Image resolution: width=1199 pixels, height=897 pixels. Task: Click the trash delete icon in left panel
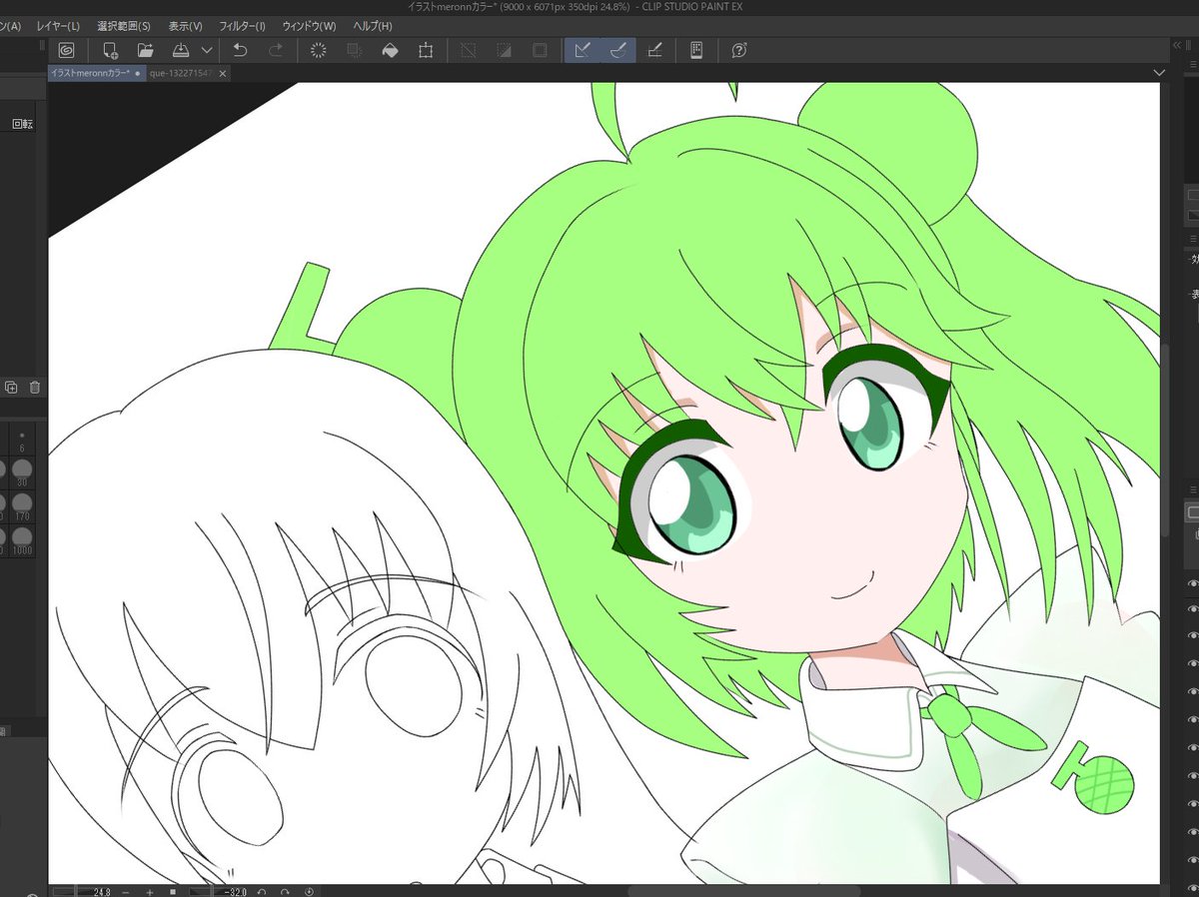34,388
